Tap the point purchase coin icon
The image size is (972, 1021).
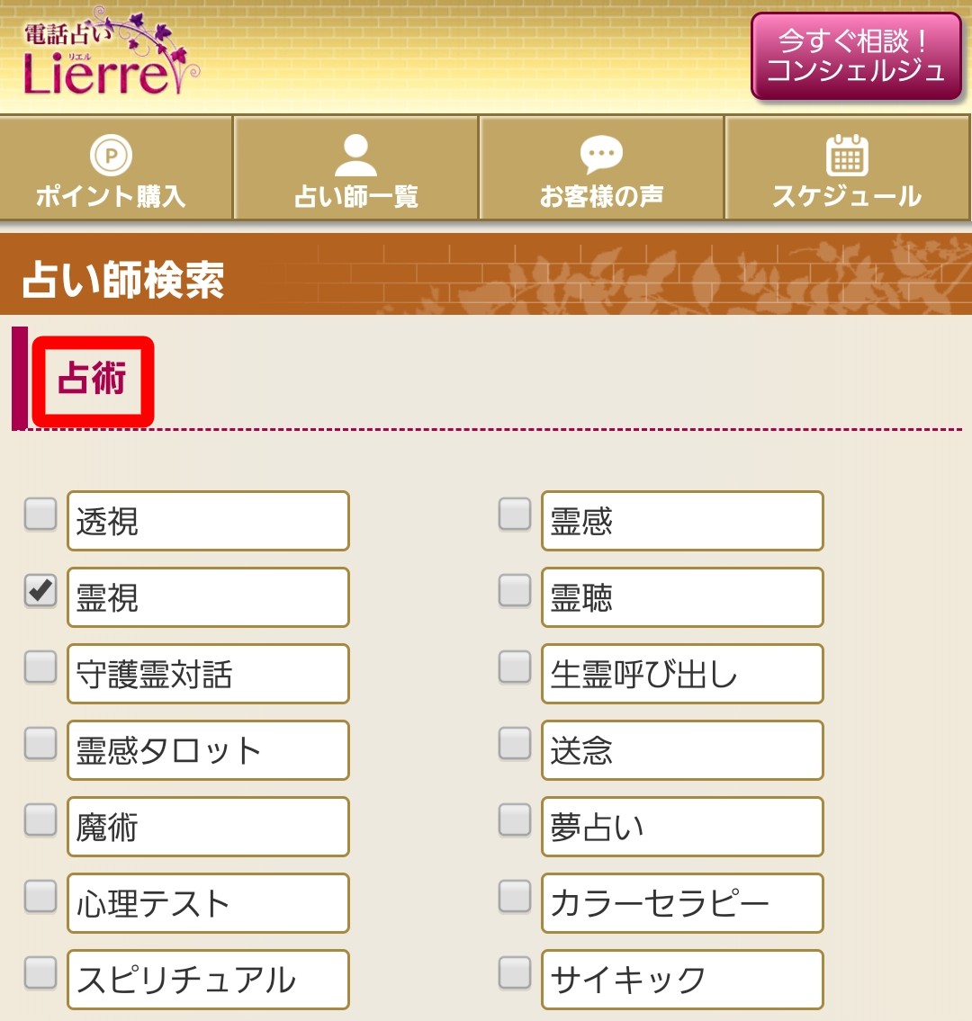pos(111,155)
